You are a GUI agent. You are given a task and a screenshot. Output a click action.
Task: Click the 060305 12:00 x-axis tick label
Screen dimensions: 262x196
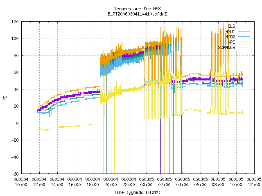tap(254, 182)
